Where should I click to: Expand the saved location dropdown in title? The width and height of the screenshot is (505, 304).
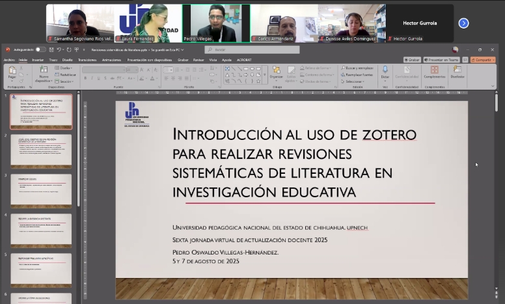[183, 50]
